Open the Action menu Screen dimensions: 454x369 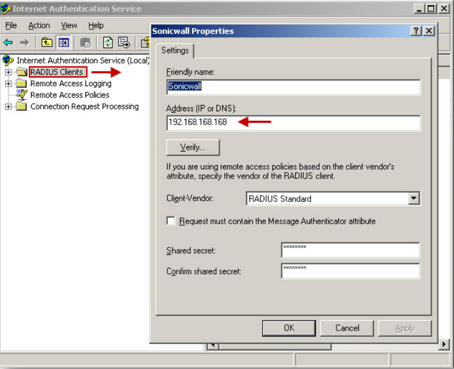39,25
